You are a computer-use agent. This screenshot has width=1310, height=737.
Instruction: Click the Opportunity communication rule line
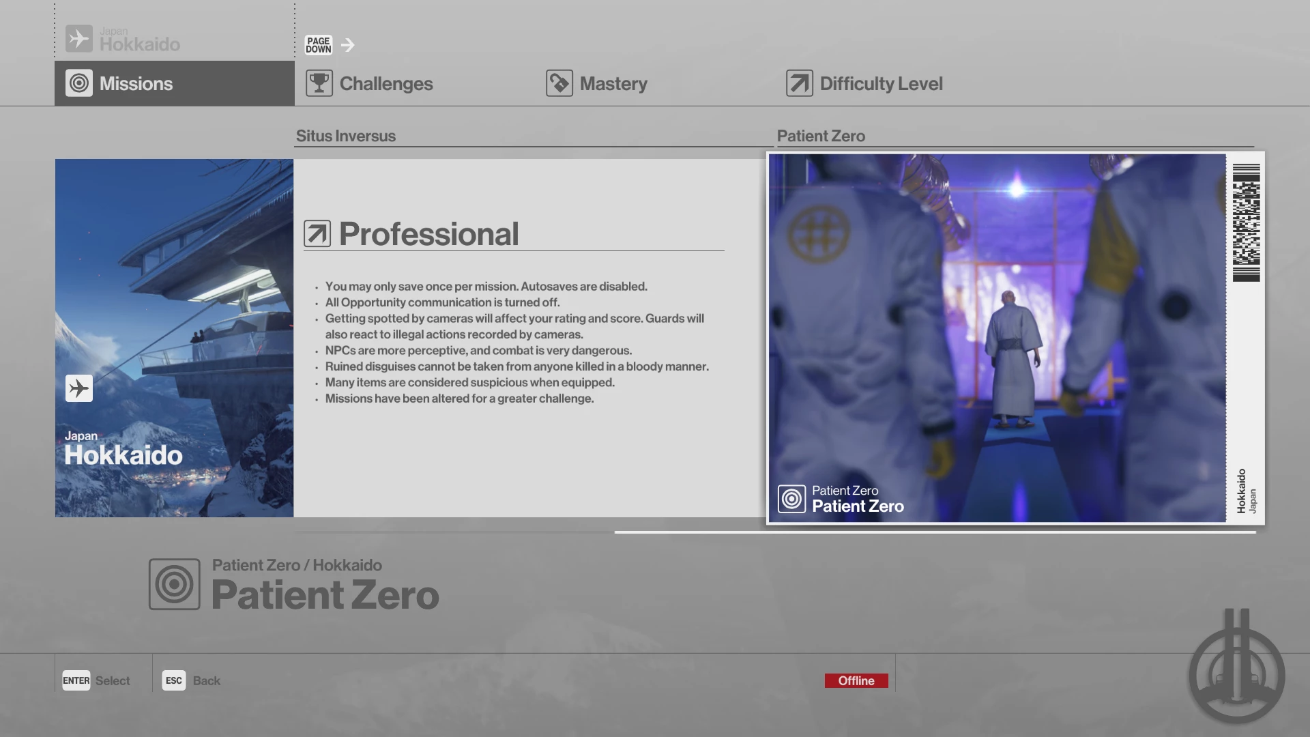point(442,302)
